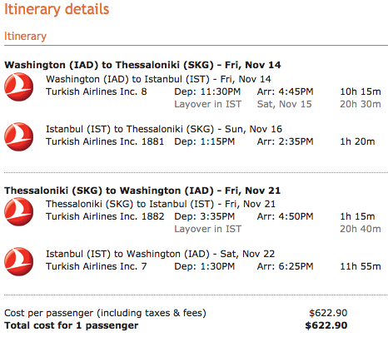Select the Itinerary details heading

pyautogui.click(x=57, y=9)
